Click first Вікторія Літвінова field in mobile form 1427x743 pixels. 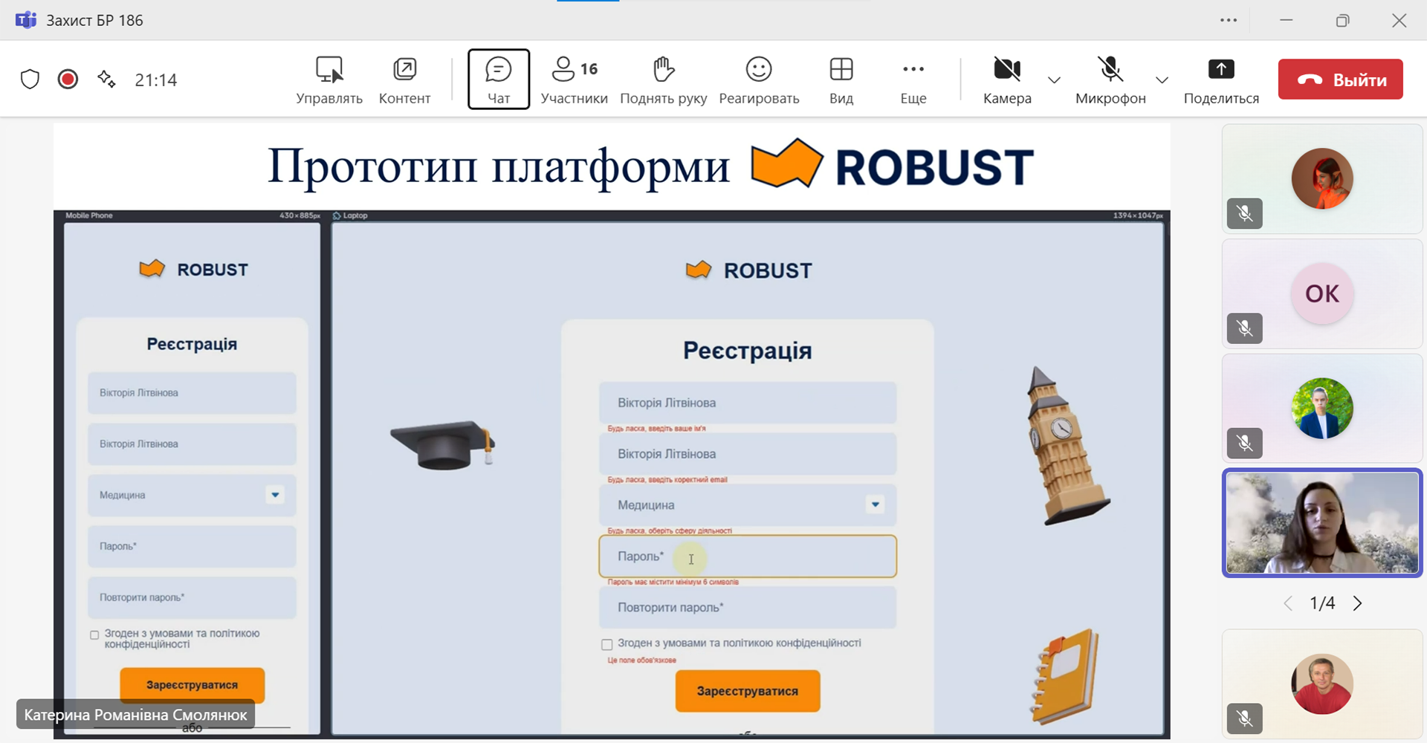pyautogui.click(x=192, y=392)
